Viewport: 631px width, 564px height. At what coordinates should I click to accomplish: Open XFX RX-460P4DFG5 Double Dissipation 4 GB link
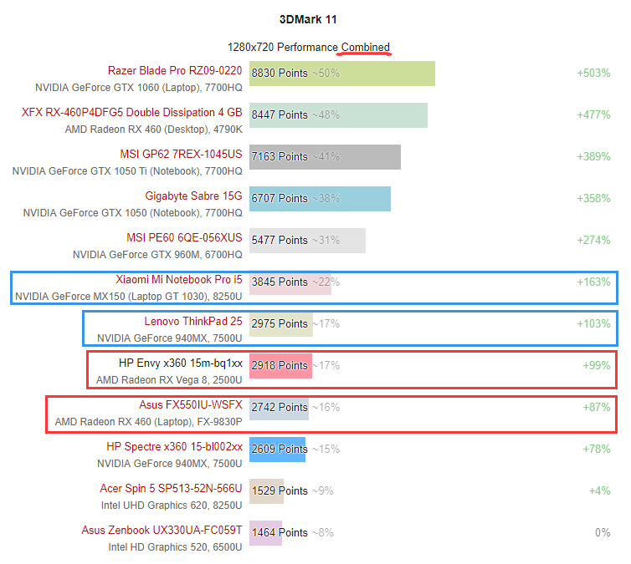click(x=132, y=113)
